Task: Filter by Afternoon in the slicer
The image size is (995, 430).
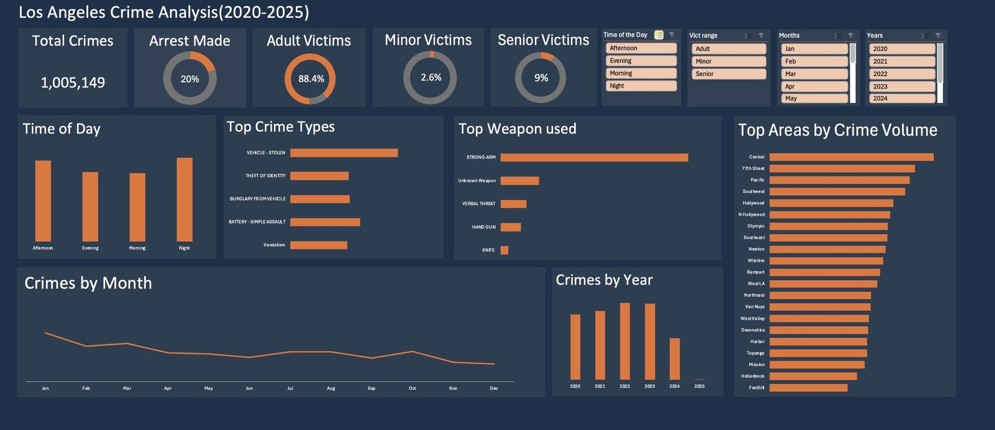Action: [641, 48]
